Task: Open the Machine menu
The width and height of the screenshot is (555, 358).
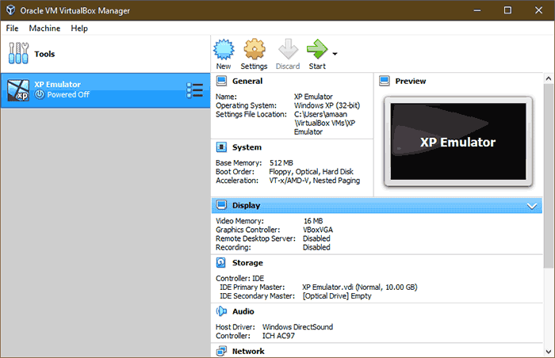Action: click(44, 29)
